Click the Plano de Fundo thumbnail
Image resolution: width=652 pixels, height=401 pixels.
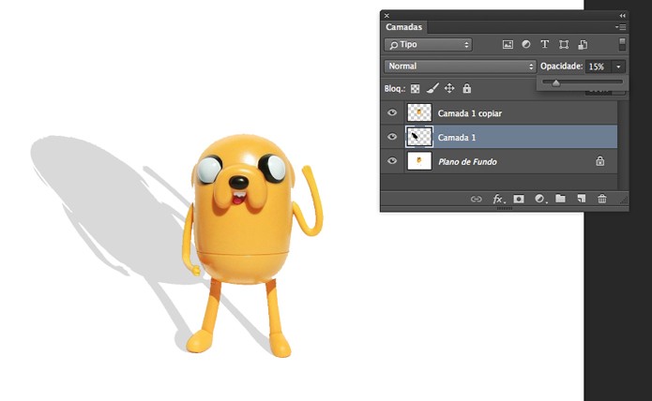[x=419, y=161]
